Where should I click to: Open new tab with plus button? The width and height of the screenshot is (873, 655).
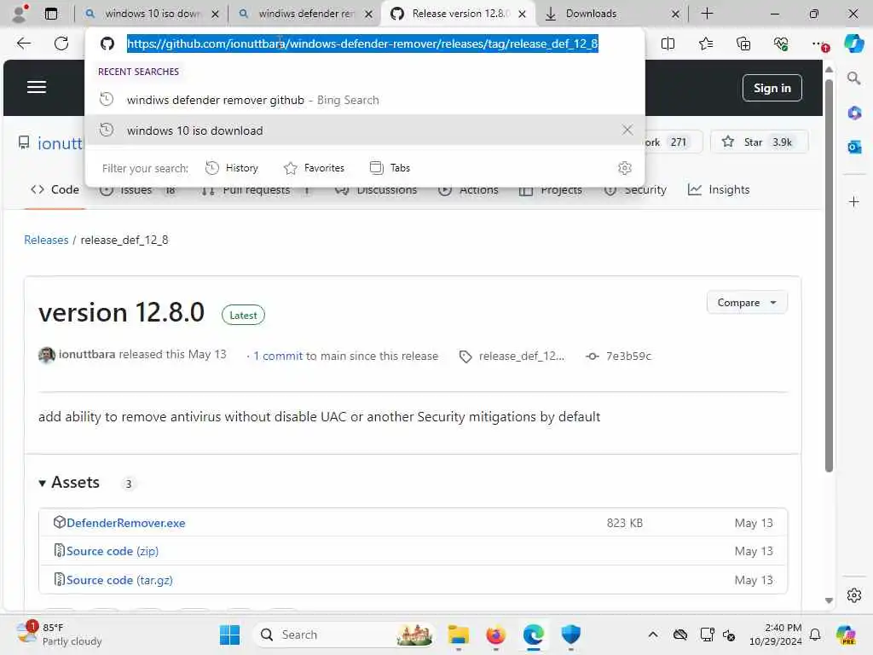pyautogui.click(x=707, y=14)
